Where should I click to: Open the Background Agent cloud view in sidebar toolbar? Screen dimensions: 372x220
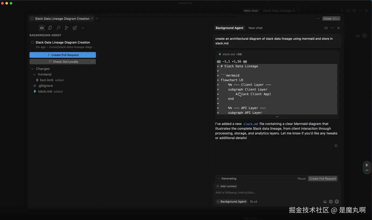point(42,28)
